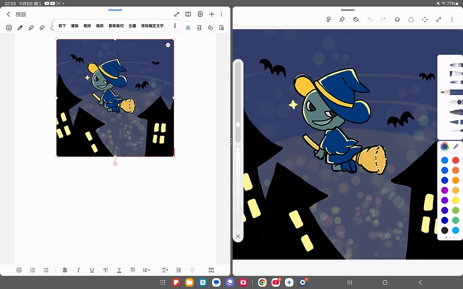Click the red minus badge on the image

click(168, 45)
